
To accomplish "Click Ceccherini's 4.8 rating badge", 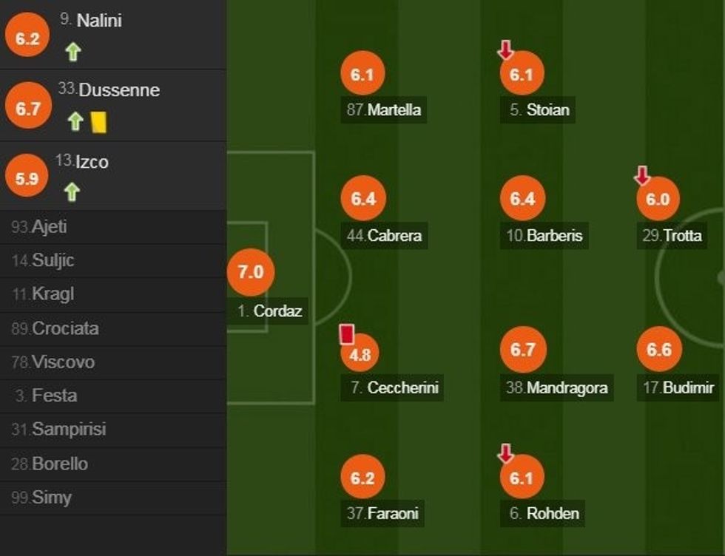I will click(360, 355).
